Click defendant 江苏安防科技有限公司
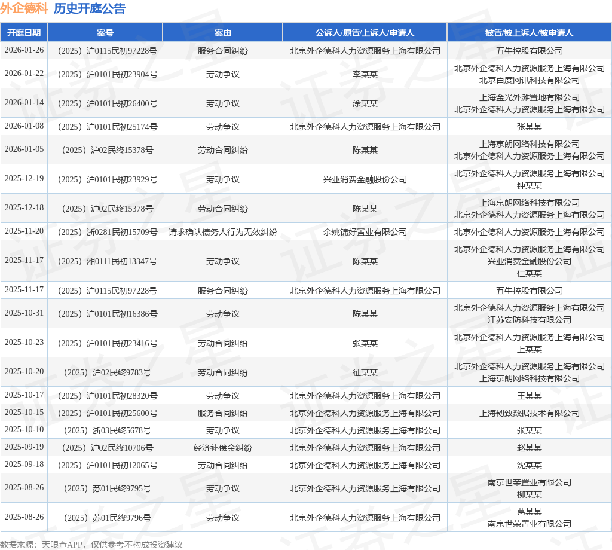 [x=530, y=320]
